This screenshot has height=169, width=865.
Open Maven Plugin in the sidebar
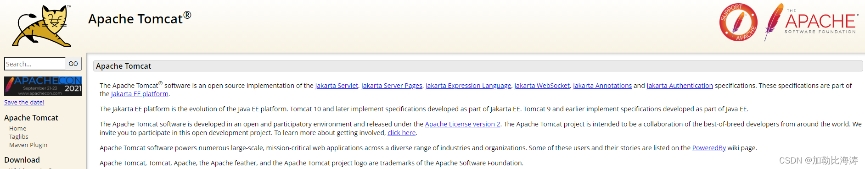(28, 145)
